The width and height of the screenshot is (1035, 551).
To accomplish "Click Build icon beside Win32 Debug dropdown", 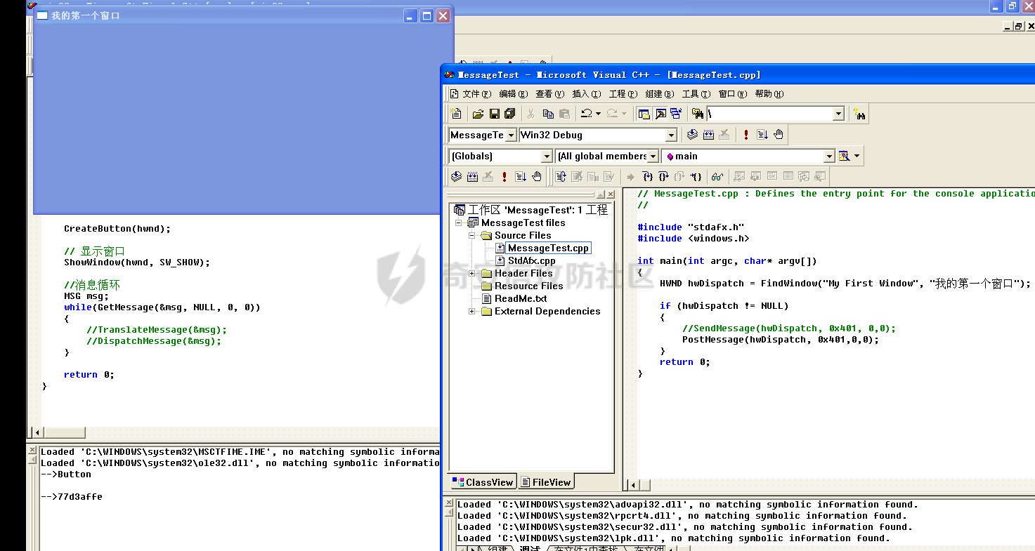I will (708, 135).
